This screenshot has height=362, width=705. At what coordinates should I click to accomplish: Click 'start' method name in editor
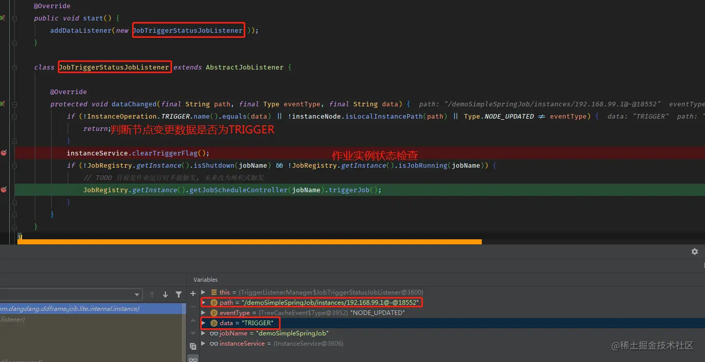93,18
